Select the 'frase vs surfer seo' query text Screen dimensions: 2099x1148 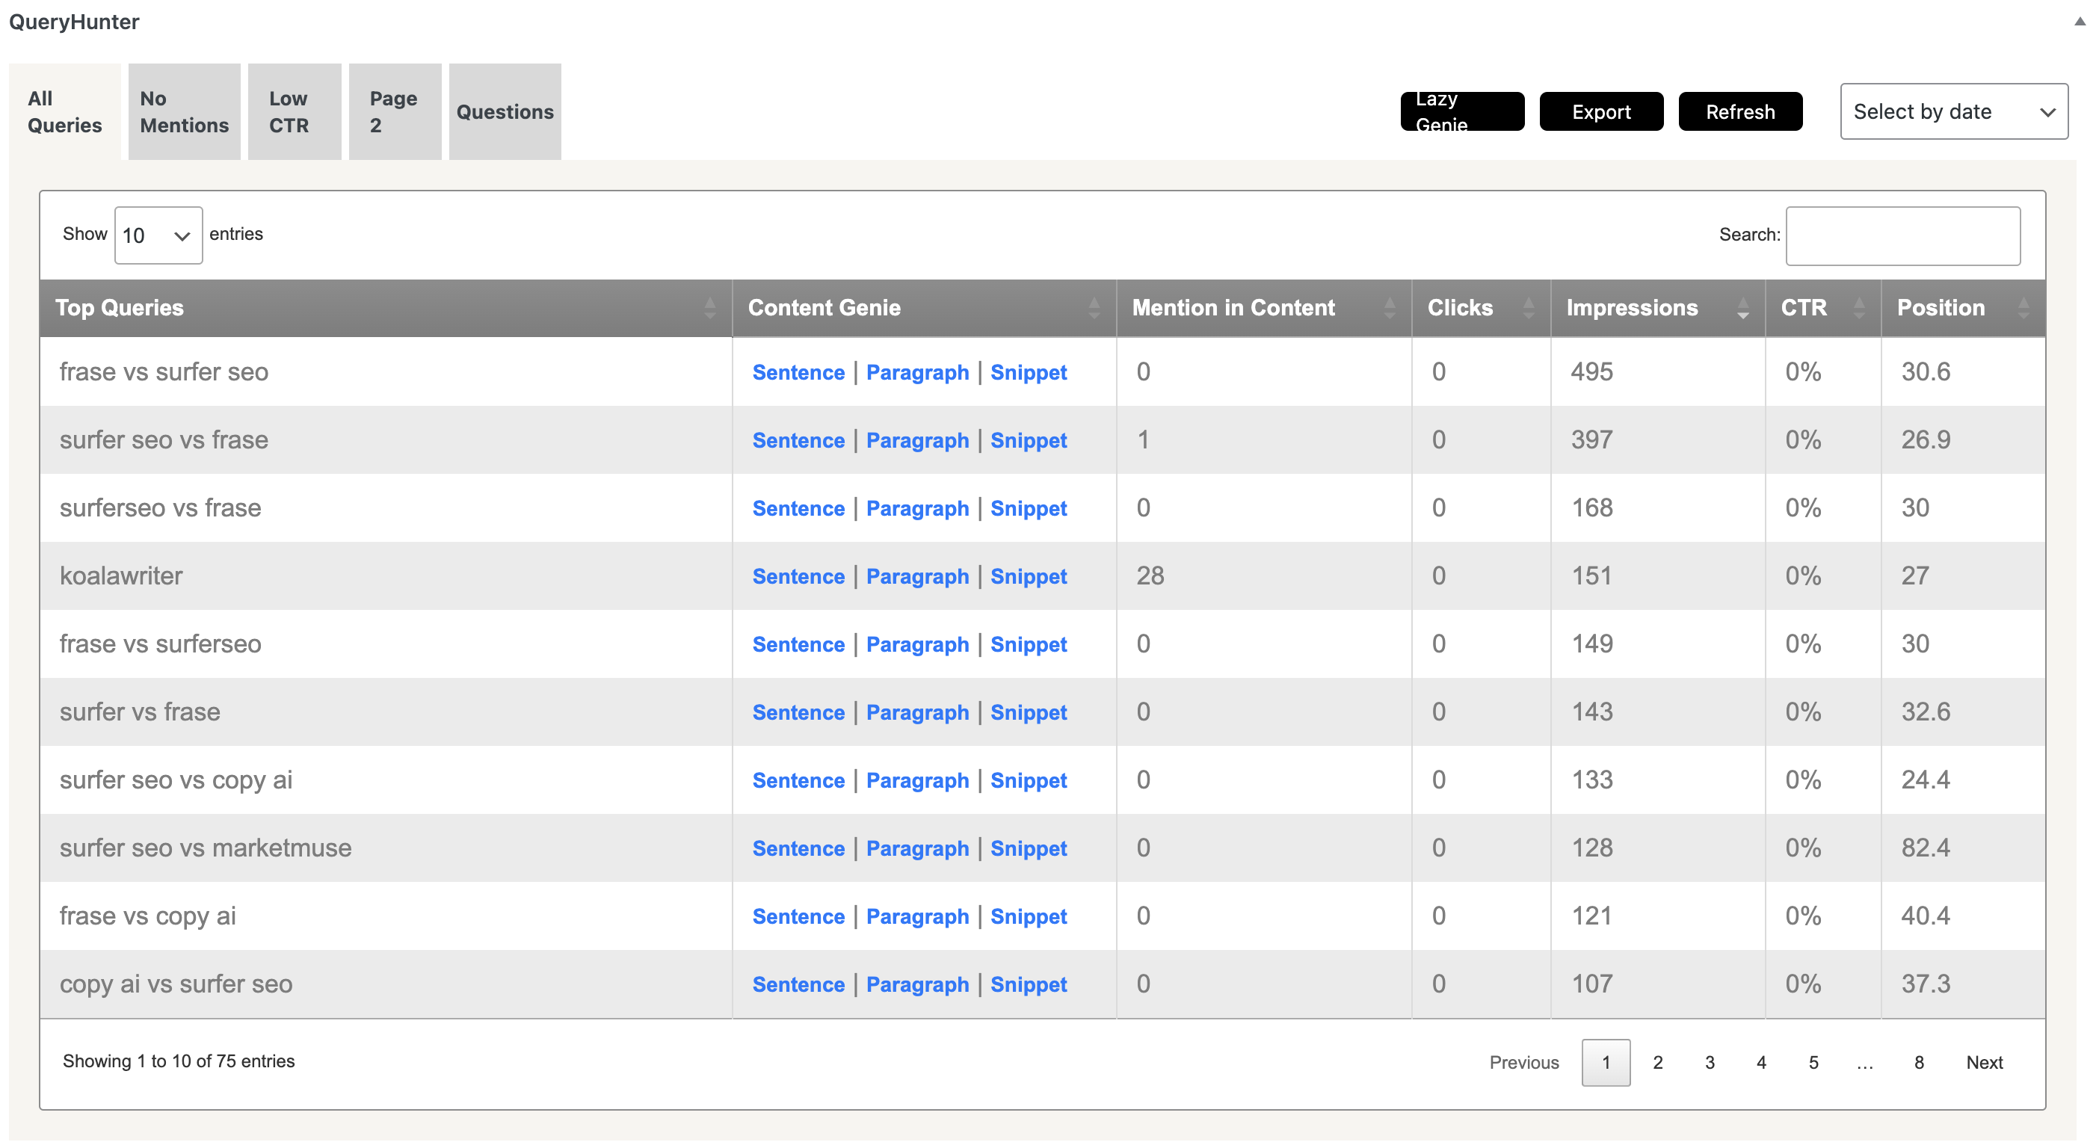[164, 372]
